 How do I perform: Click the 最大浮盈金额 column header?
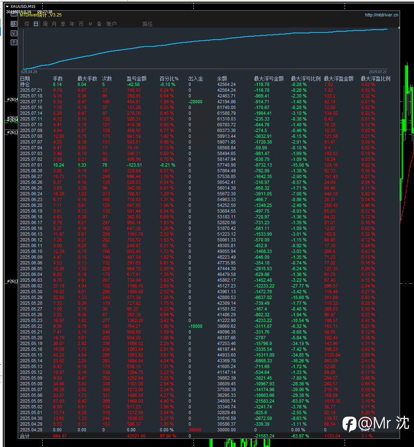click(x=338, y=79)
